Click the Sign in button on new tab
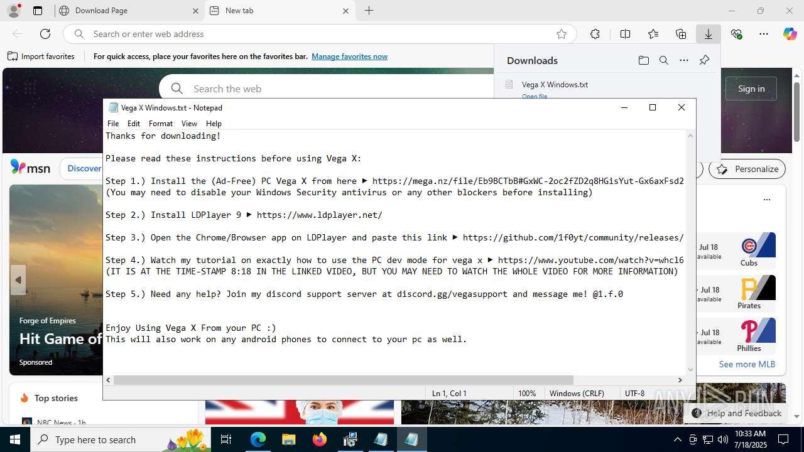 click(x=751, y=89)
